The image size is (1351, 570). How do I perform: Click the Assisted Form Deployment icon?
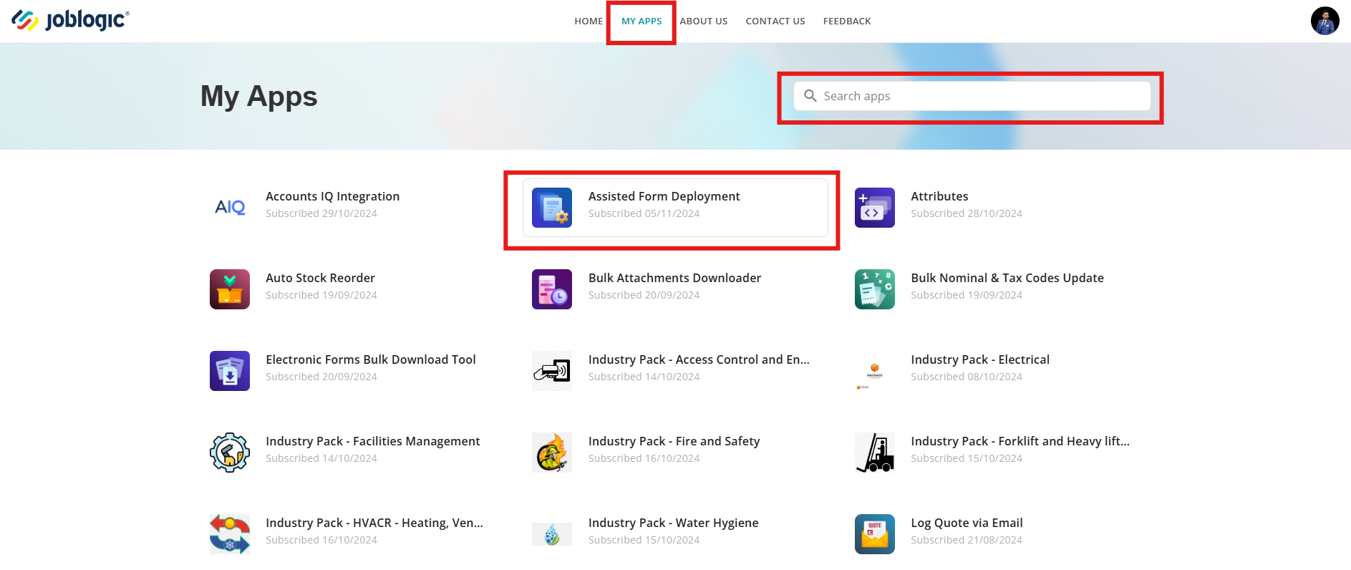point(552,208)
